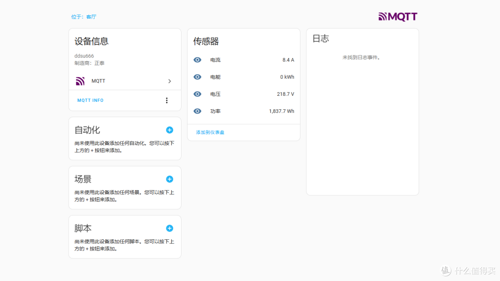
Task: Click the 制造商: 正泰 manufacturer text
Action: tap(89, 63)
